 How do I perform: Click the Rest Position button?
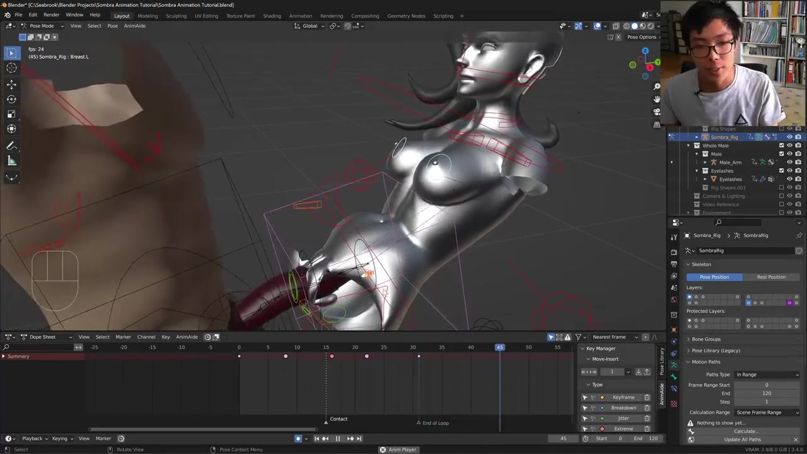click(770, 277)
